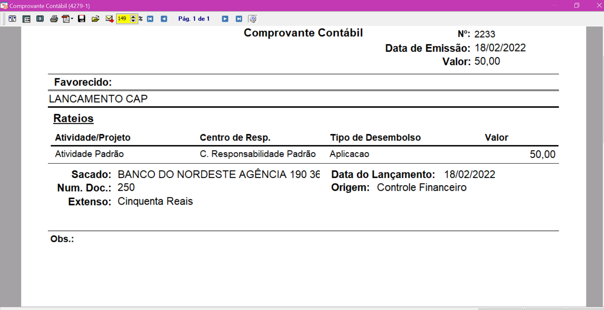Click the Obs. label
The height and width of the screenshot is (310, 604).
point(62,239)
